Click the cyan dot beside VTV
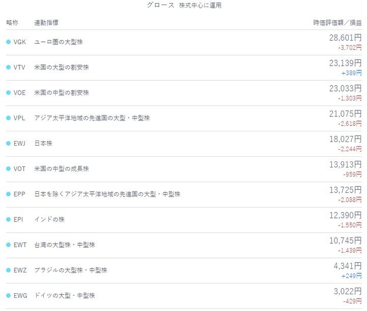367x311 pixels. tap(8, 67)
